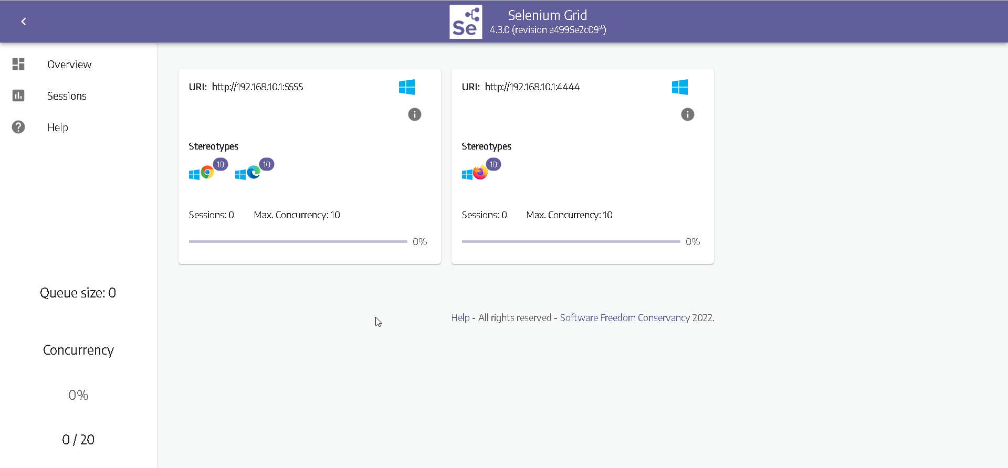Open the Overview dashboard icon
Image resolution: width=1008 pixels, height=468 pixels.
(18, 64)
